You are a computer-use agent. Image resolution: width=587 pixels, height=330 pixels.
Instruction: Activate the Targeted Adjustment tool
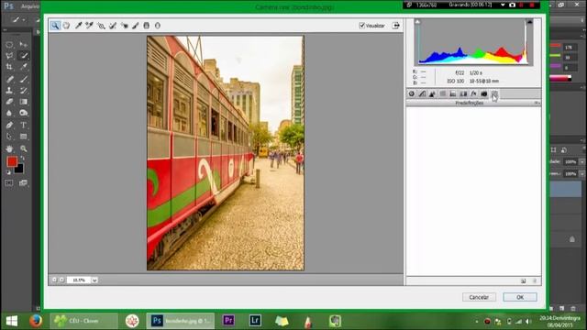click(101, 26)
